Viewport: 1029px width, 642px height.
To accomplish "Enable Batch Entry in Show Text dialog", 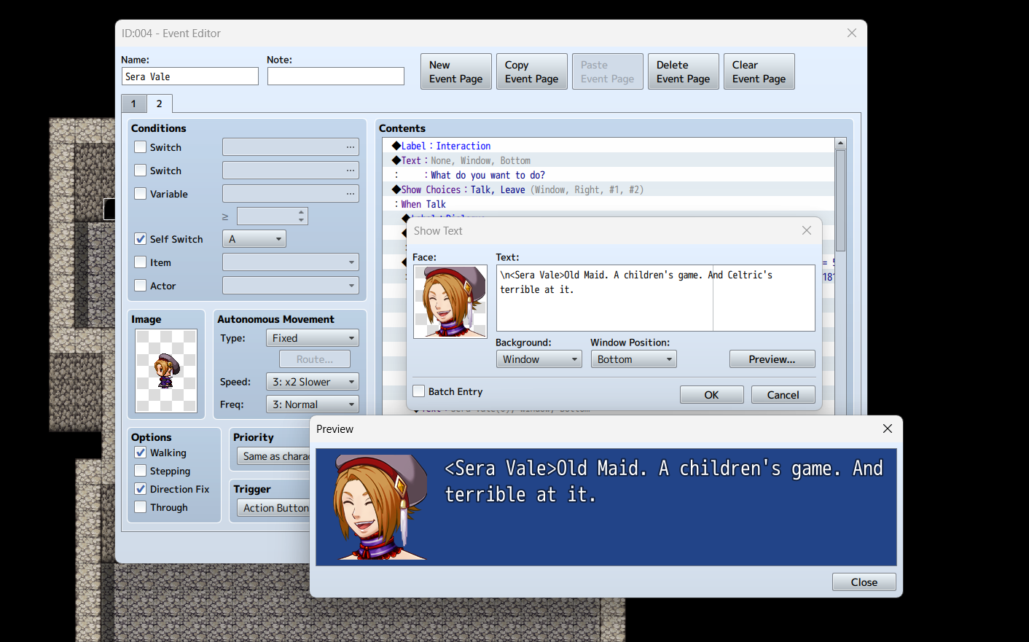I will pyautogui.click(x=419, y=391).
